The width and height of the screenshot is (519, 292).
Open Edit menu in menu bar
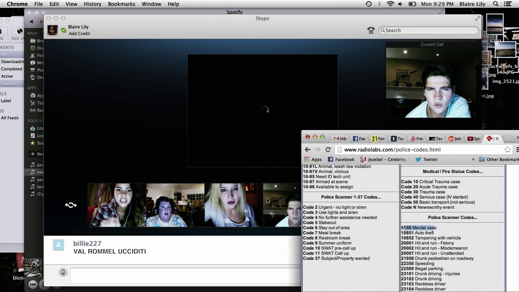[x=54, y=4]
